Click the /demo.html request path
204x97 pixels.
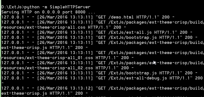point(121,17)
